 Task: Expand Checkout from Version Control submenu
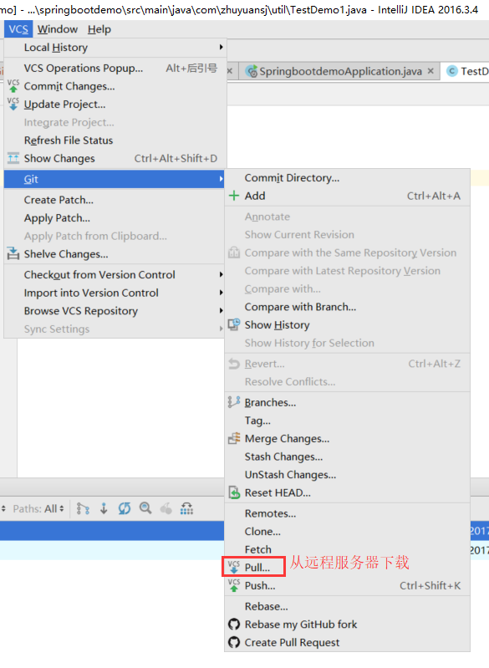tap(221, 274)
